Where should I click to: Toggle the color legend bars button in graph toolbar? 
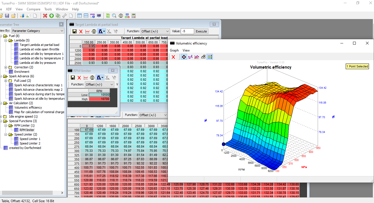click(210, 57)
